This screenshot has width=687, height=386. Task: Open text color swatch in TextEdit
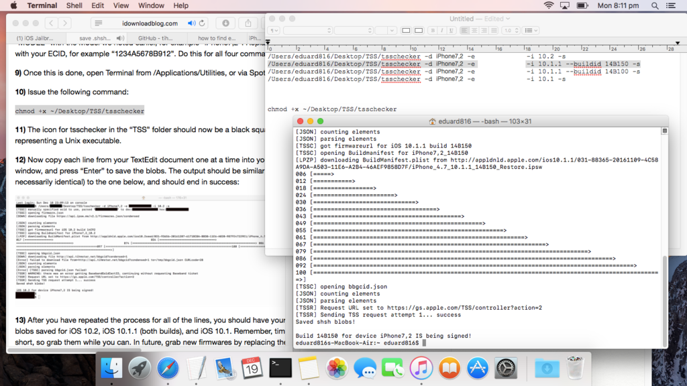pos(406,31)
